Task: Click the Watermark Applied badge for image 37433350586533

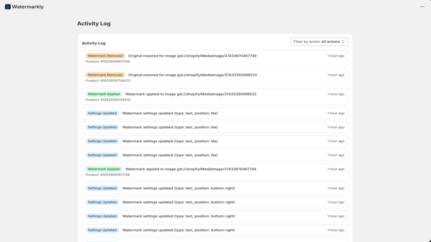Action: [x=104, y=94]
